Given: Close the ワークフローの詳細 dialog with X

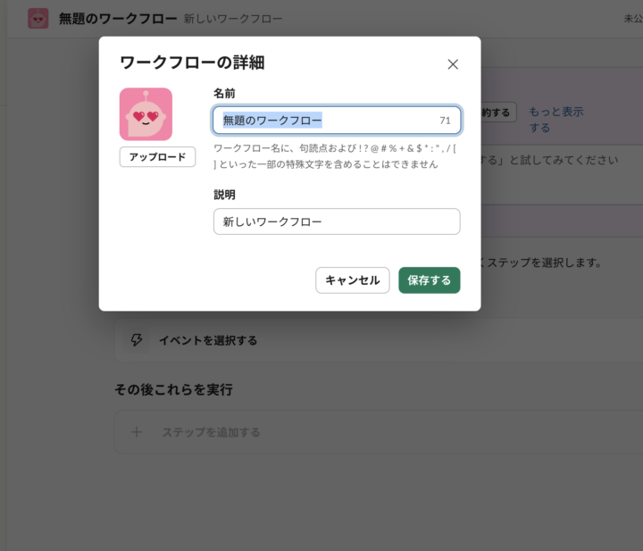Looking at the screenshot, I should (453, 64).
